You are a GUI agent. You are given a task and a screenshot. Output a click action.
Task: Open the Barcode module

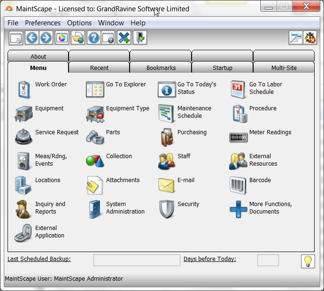click(x=238, y=186)
